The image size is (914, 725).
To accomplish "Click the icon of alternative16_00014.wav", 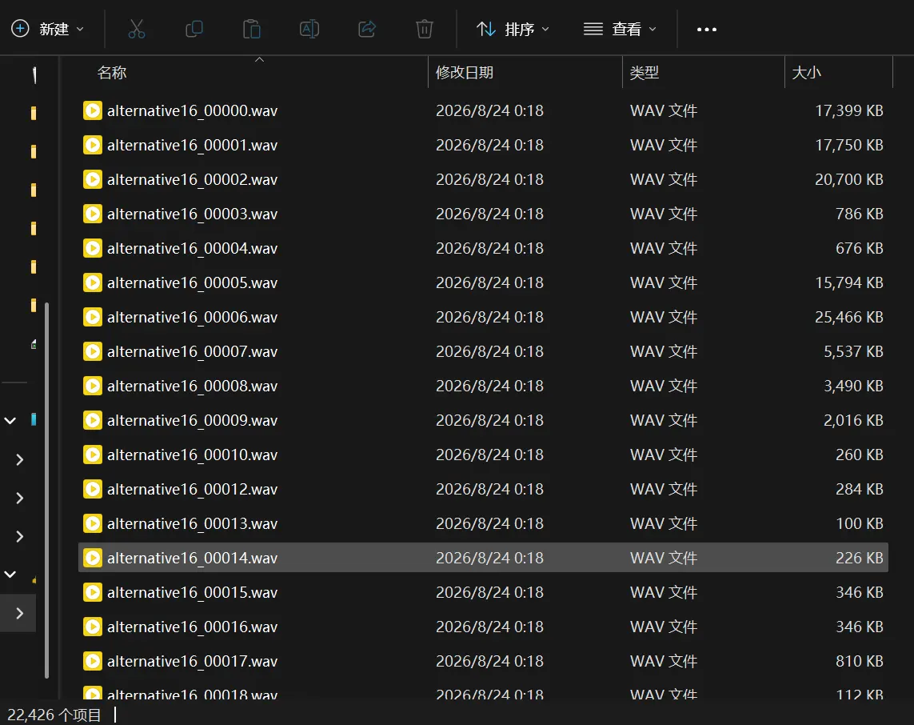I will [93, 558].
